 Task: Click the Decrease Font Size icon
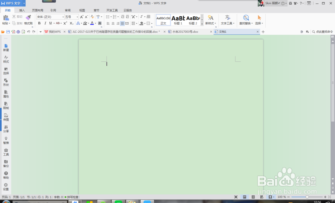point(86,17)
